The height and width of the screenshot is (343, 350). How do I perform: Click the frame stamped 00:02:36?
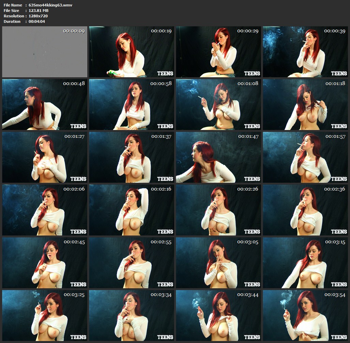point(305,210)
